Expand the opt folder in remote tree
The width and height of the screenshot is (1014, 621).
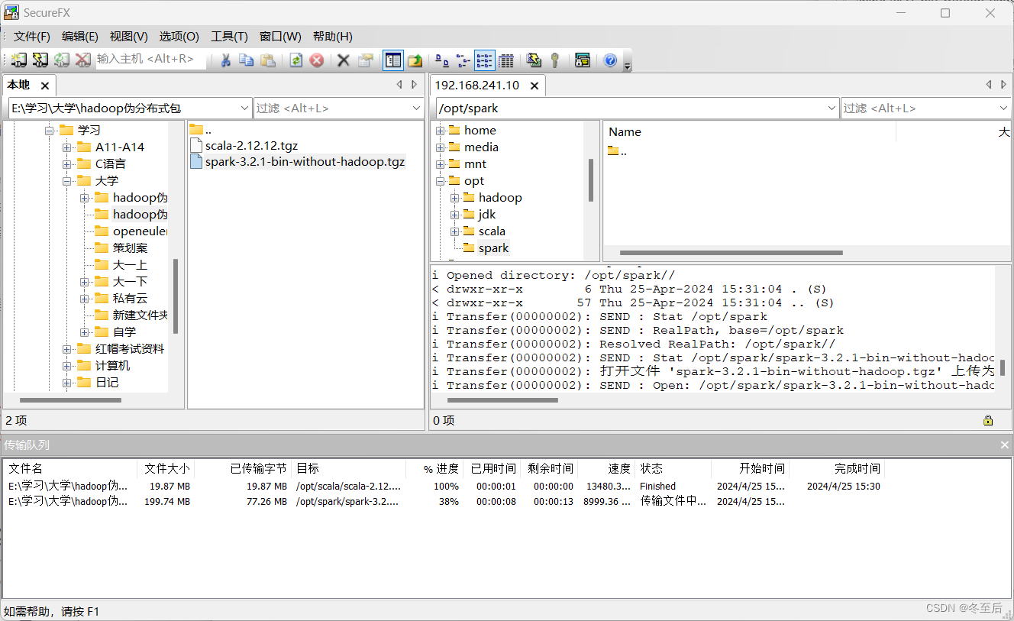[x=440, y=180]
